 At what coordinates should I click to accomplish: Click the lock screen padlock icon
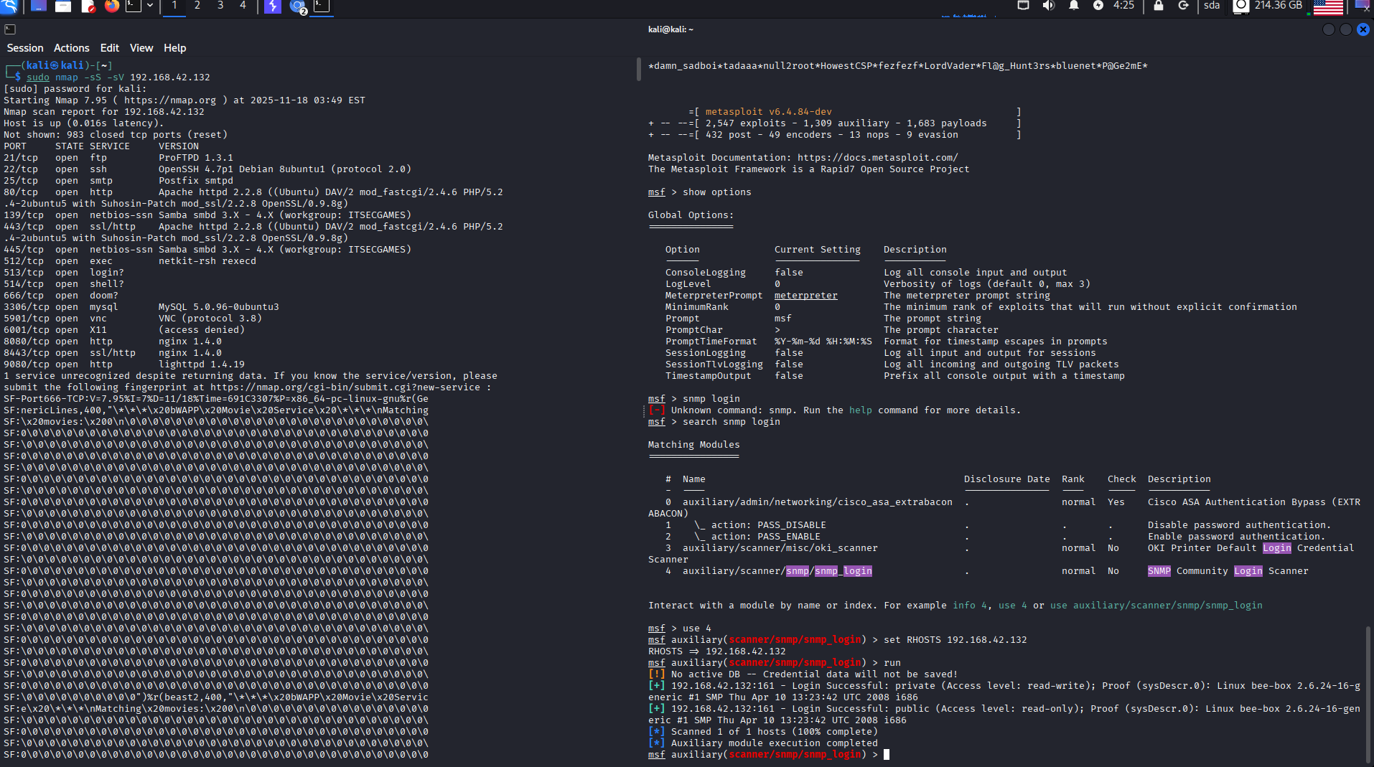pos(1158,6)
